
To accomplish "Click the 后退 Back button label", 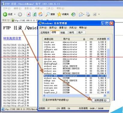I will coord(10,14).
